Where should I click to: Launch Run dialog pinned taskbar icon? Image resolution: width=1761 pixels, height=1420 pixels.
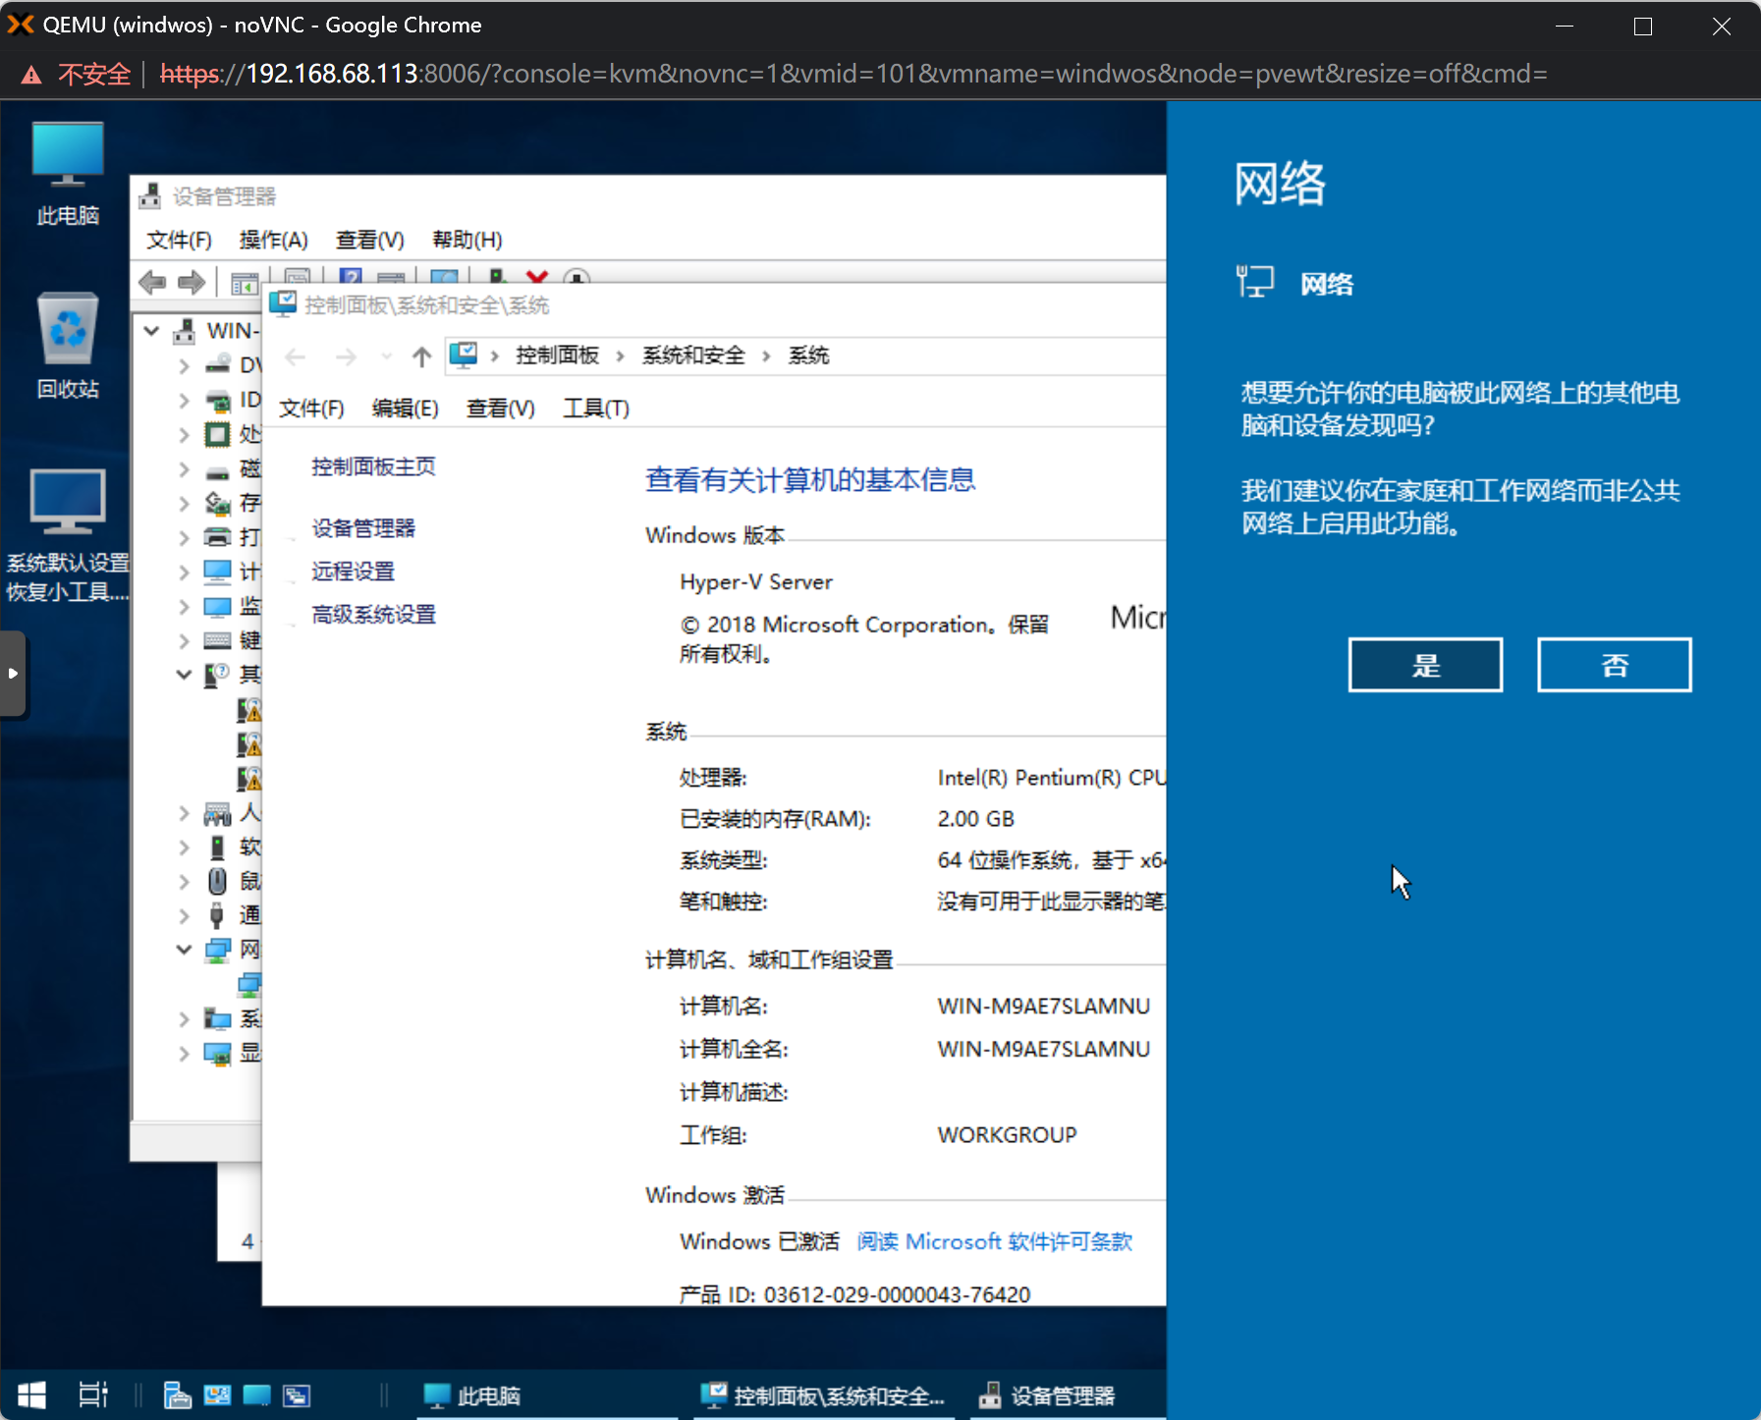click(x=297, y=1394)
